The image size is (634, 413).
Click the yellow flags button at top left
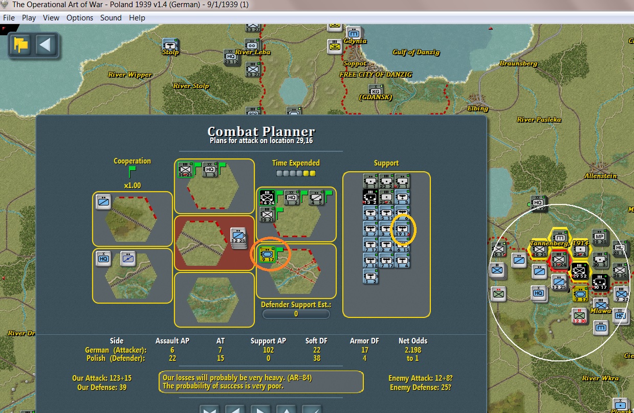pyautogui.click(x=21, y=45)
